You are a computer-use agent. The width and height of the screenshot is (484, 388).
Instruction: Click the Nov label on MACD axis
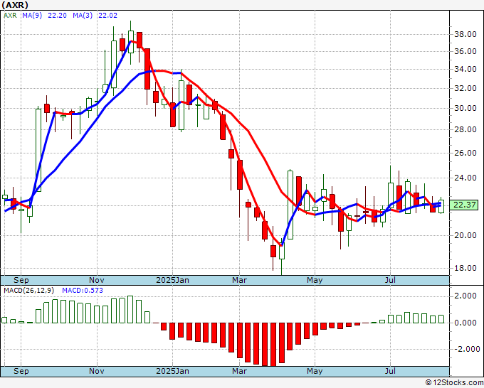[97, 371]
